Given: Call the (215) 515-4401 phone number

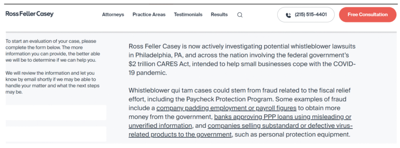Looking at the screenshot, I should tap(306, 15).
